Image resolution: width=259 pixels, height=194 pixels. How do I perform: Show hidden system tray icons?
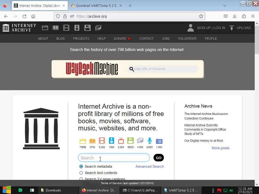click(213, 190)
